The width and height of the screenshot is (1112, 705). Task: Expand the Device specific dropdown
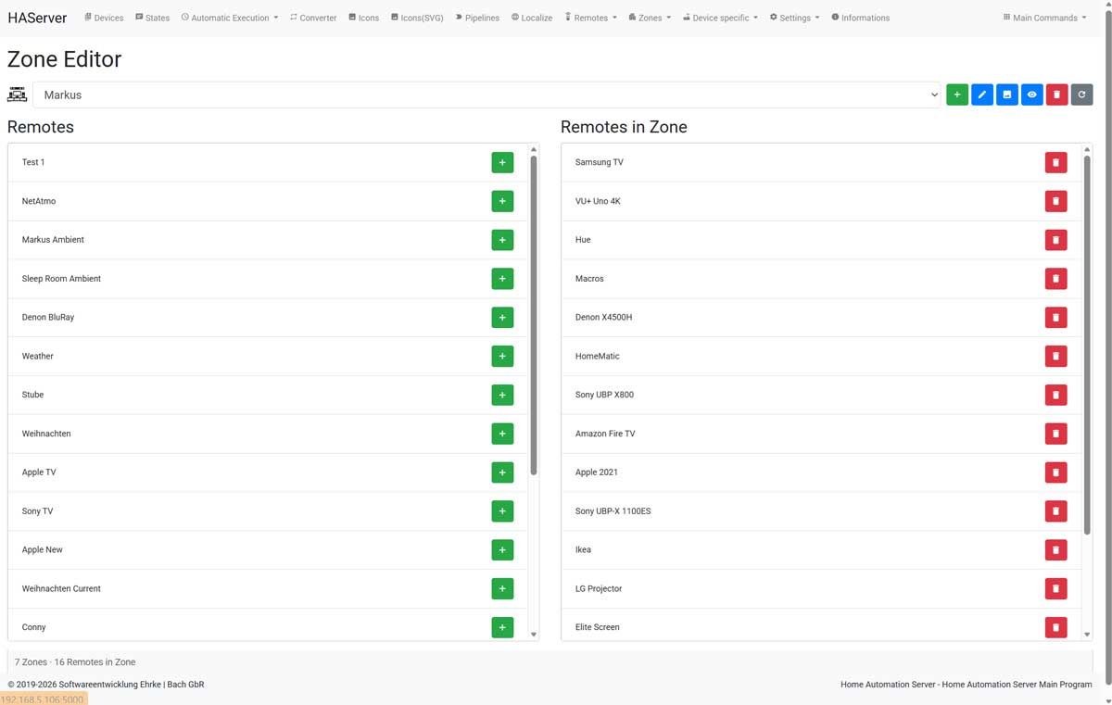click(720, 18)
